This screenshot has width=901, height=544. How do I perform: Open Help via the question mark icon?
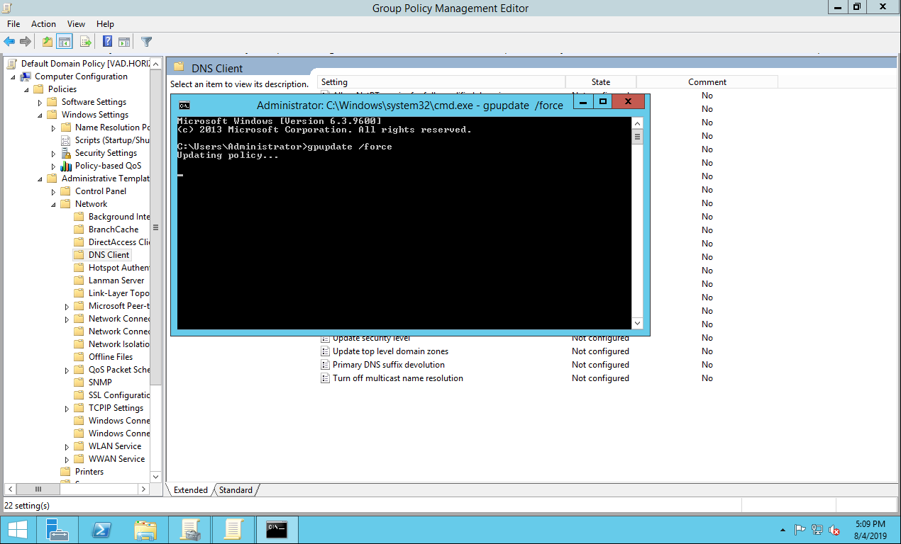(x=107, y=42)
